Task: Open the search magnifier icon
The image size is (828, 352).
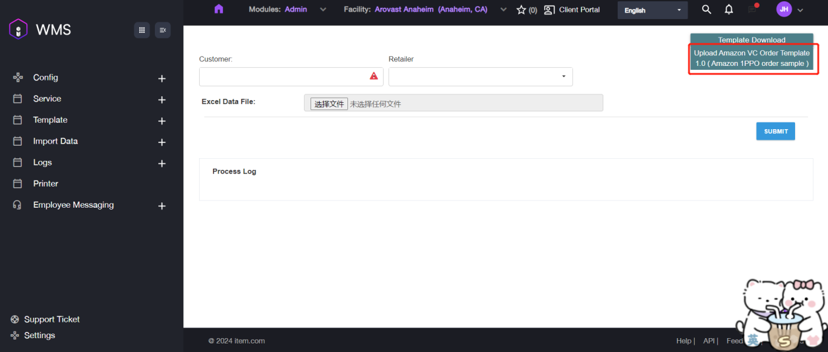Action: [x=707, y=10]
